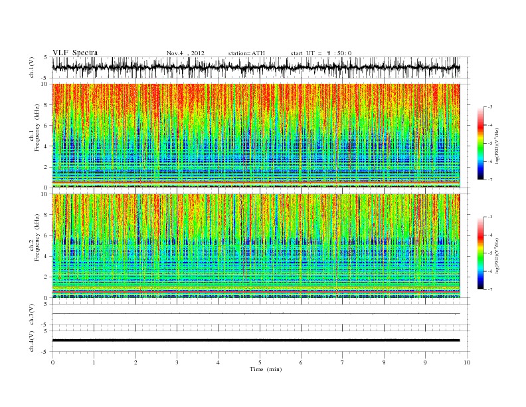Click the "Time (min)" axis label
Screen dimensions: 526x407
click(266, 369)
